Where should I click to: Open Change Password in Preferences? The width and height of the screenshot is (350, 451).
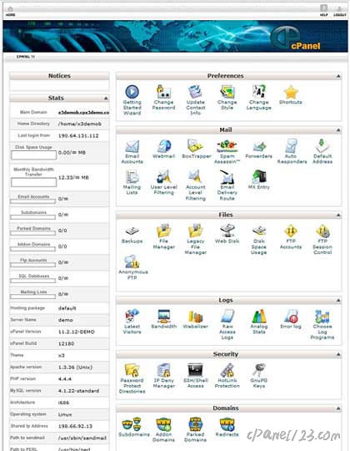coord(163,97)
